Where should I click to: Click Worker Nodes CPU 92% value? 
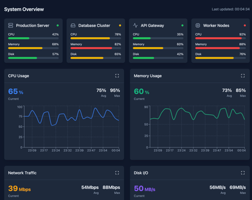pyautogui.click(x=243, y=34)
